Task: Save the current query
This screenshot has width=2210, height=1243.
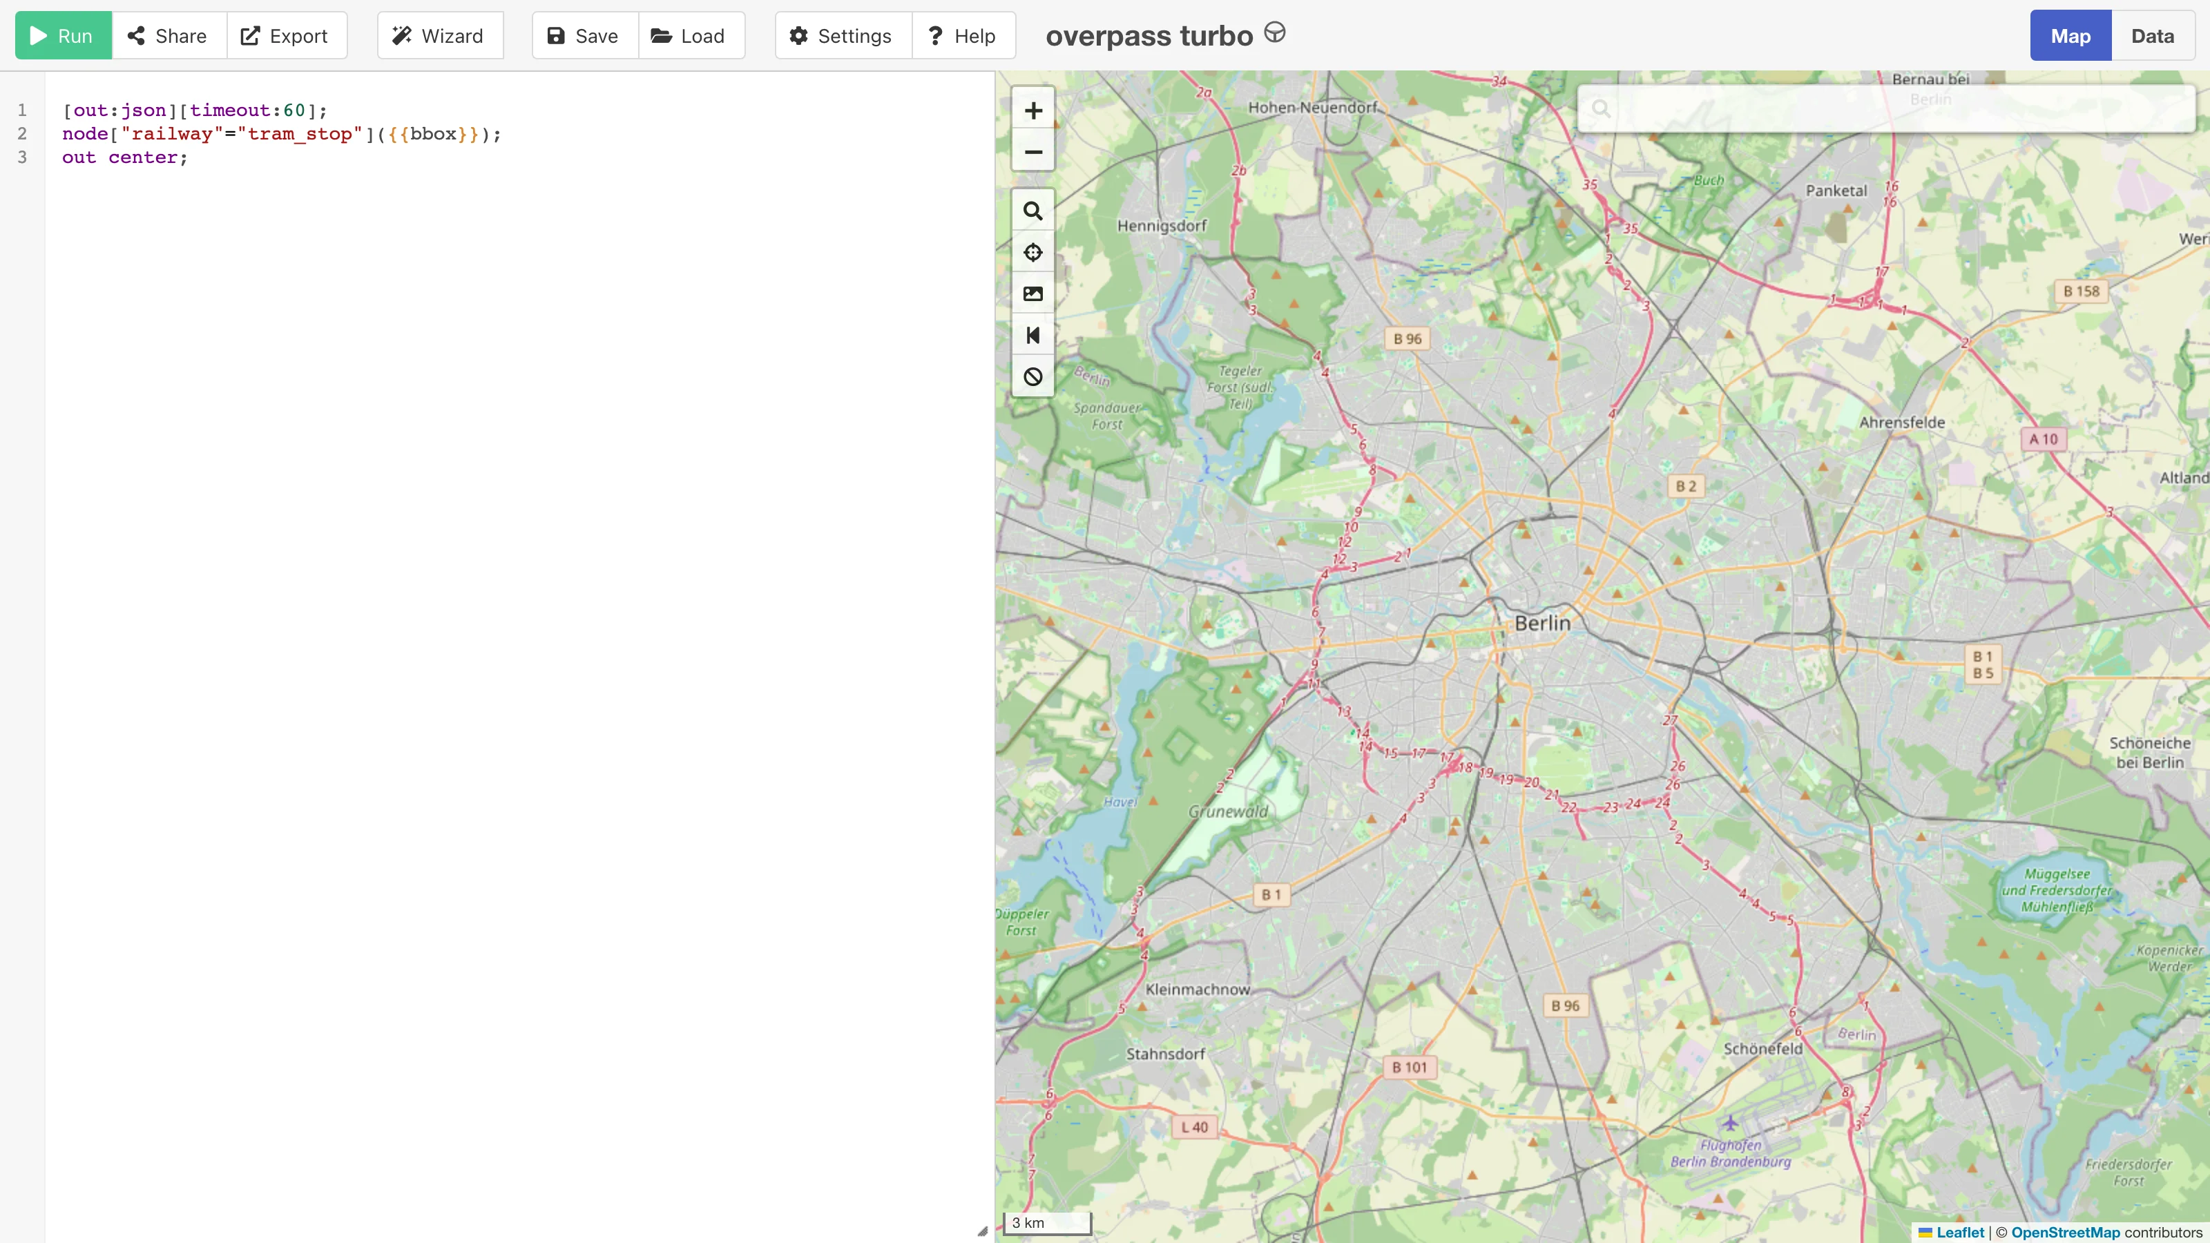Action: click(584, 36)
